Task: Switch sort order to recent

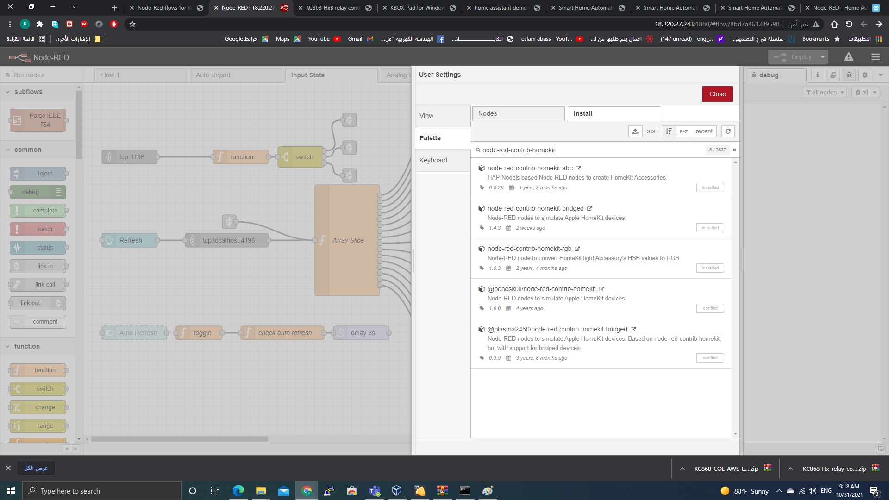Action: [x=704, y=131]
